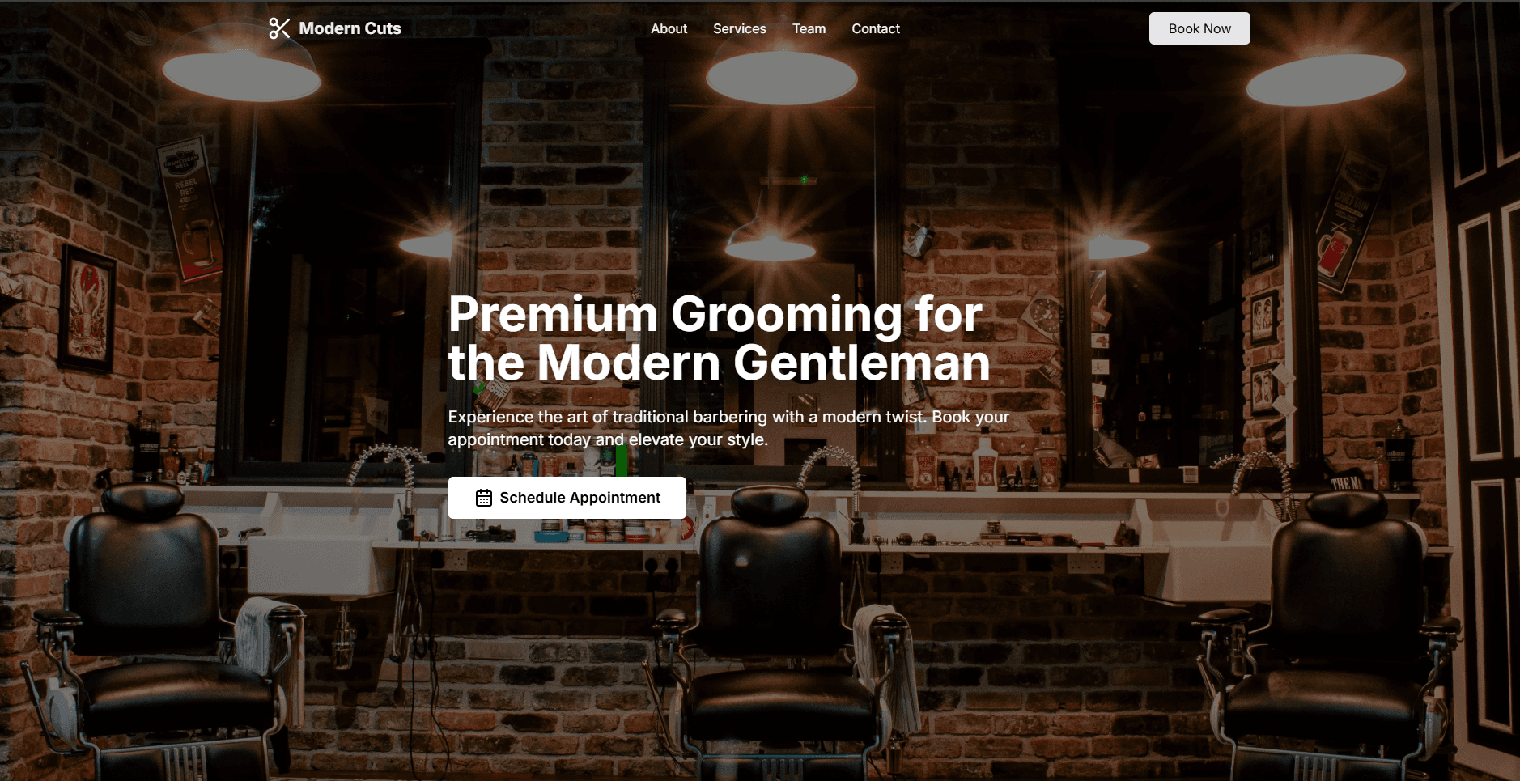Screen dimensions: 1520x781
Task: Click the Book Now button
Action: tap(1199, 28)
